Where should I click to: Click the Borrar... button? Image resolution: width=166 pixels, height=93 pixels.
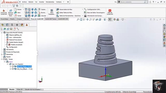(42, 13)
